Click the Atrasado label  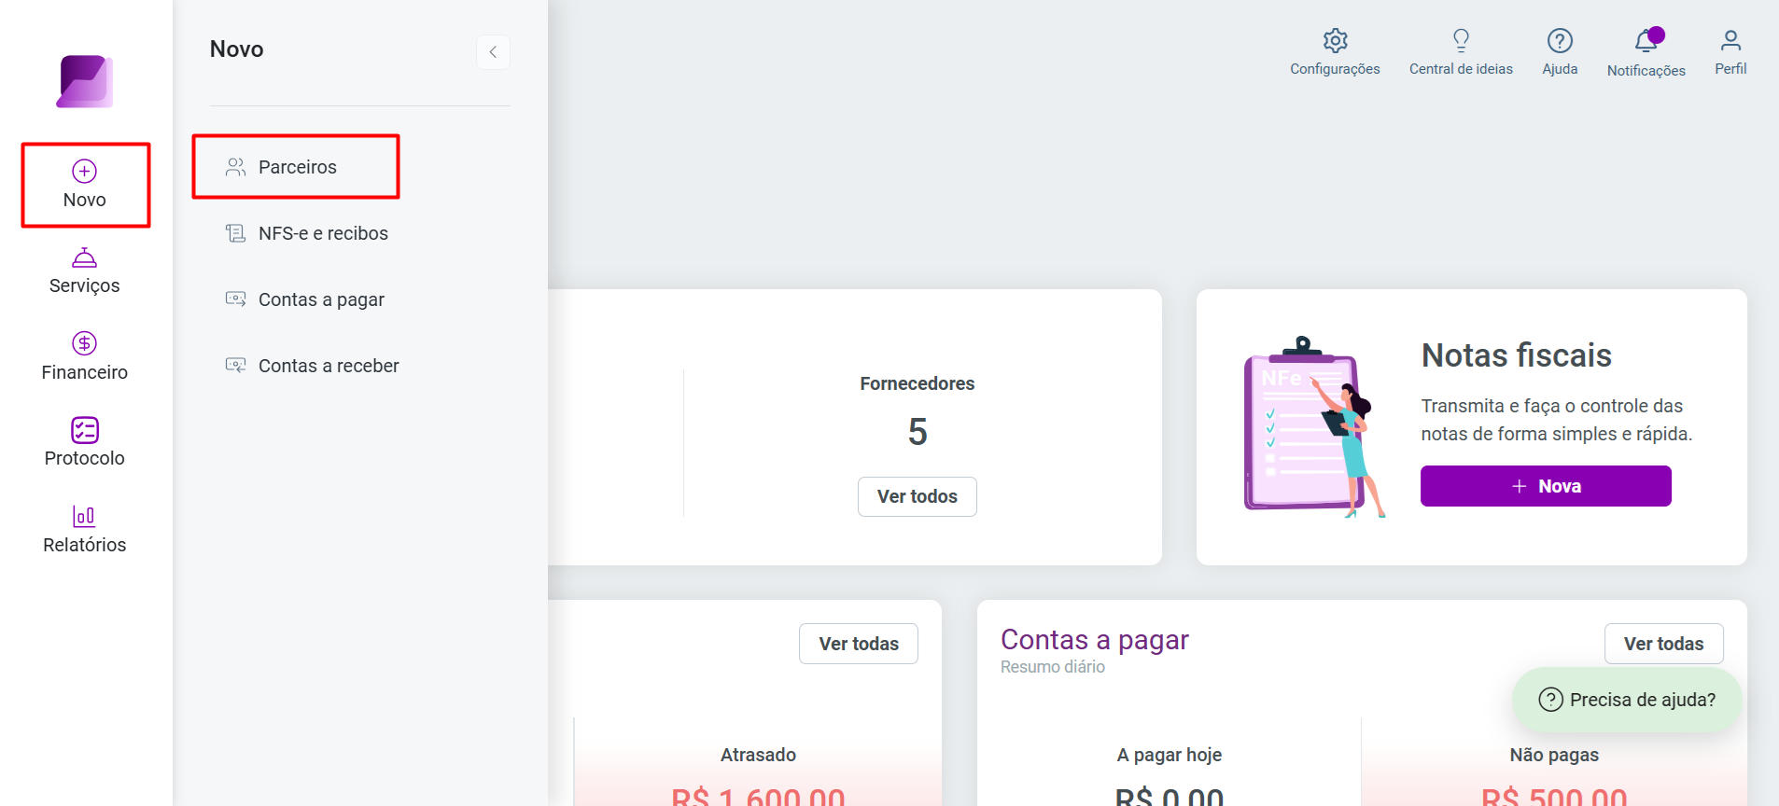tap(758, 755)
